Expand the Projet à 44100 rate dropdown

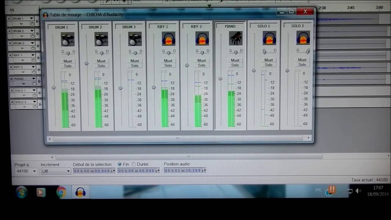pos(34,171)
